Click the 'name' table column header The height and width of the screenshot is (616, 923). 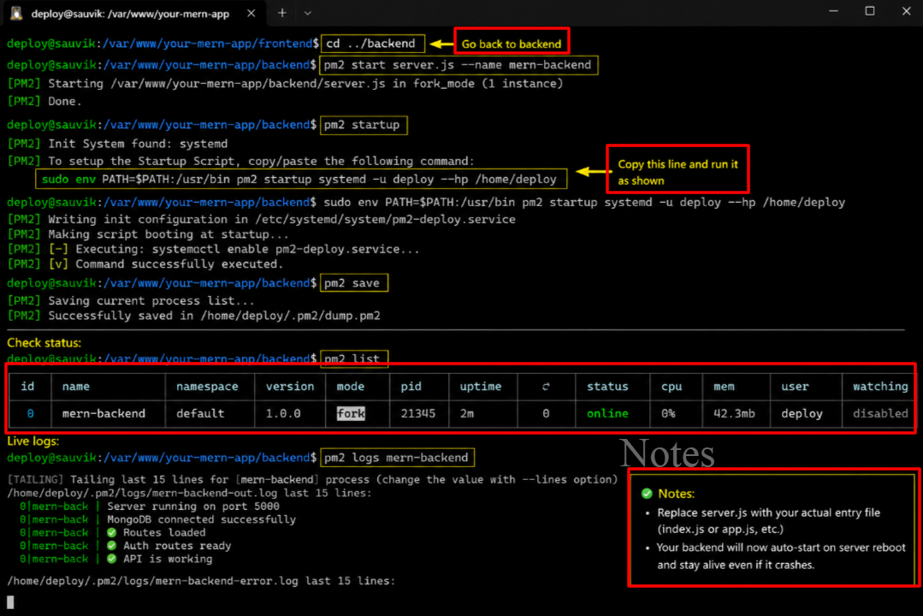(76, 387)
